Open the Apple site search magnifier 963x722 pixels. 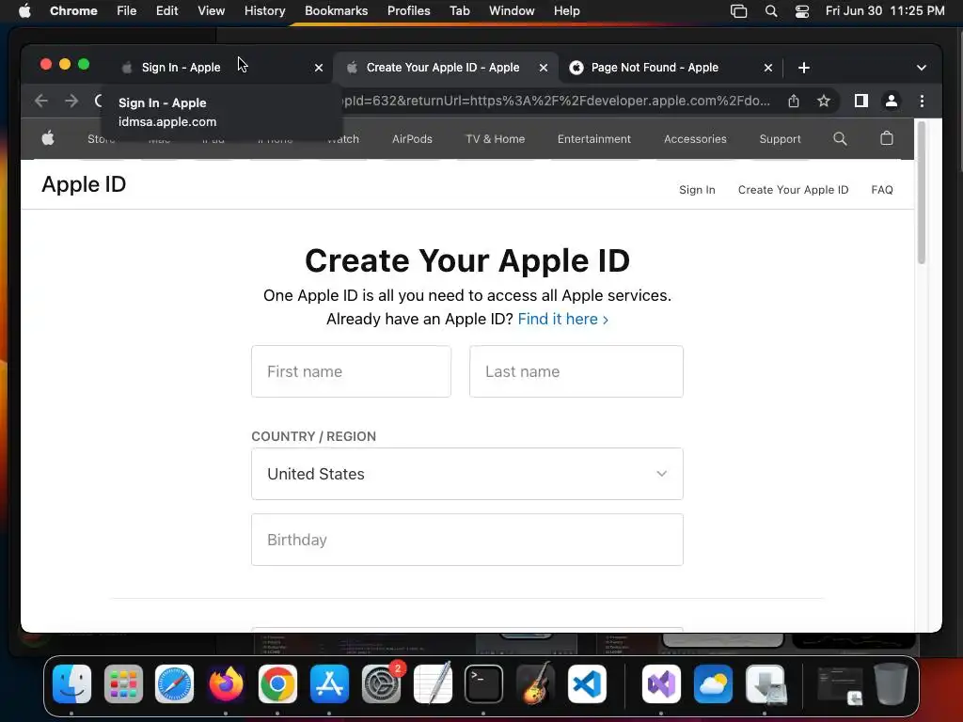tap(840, 139)
